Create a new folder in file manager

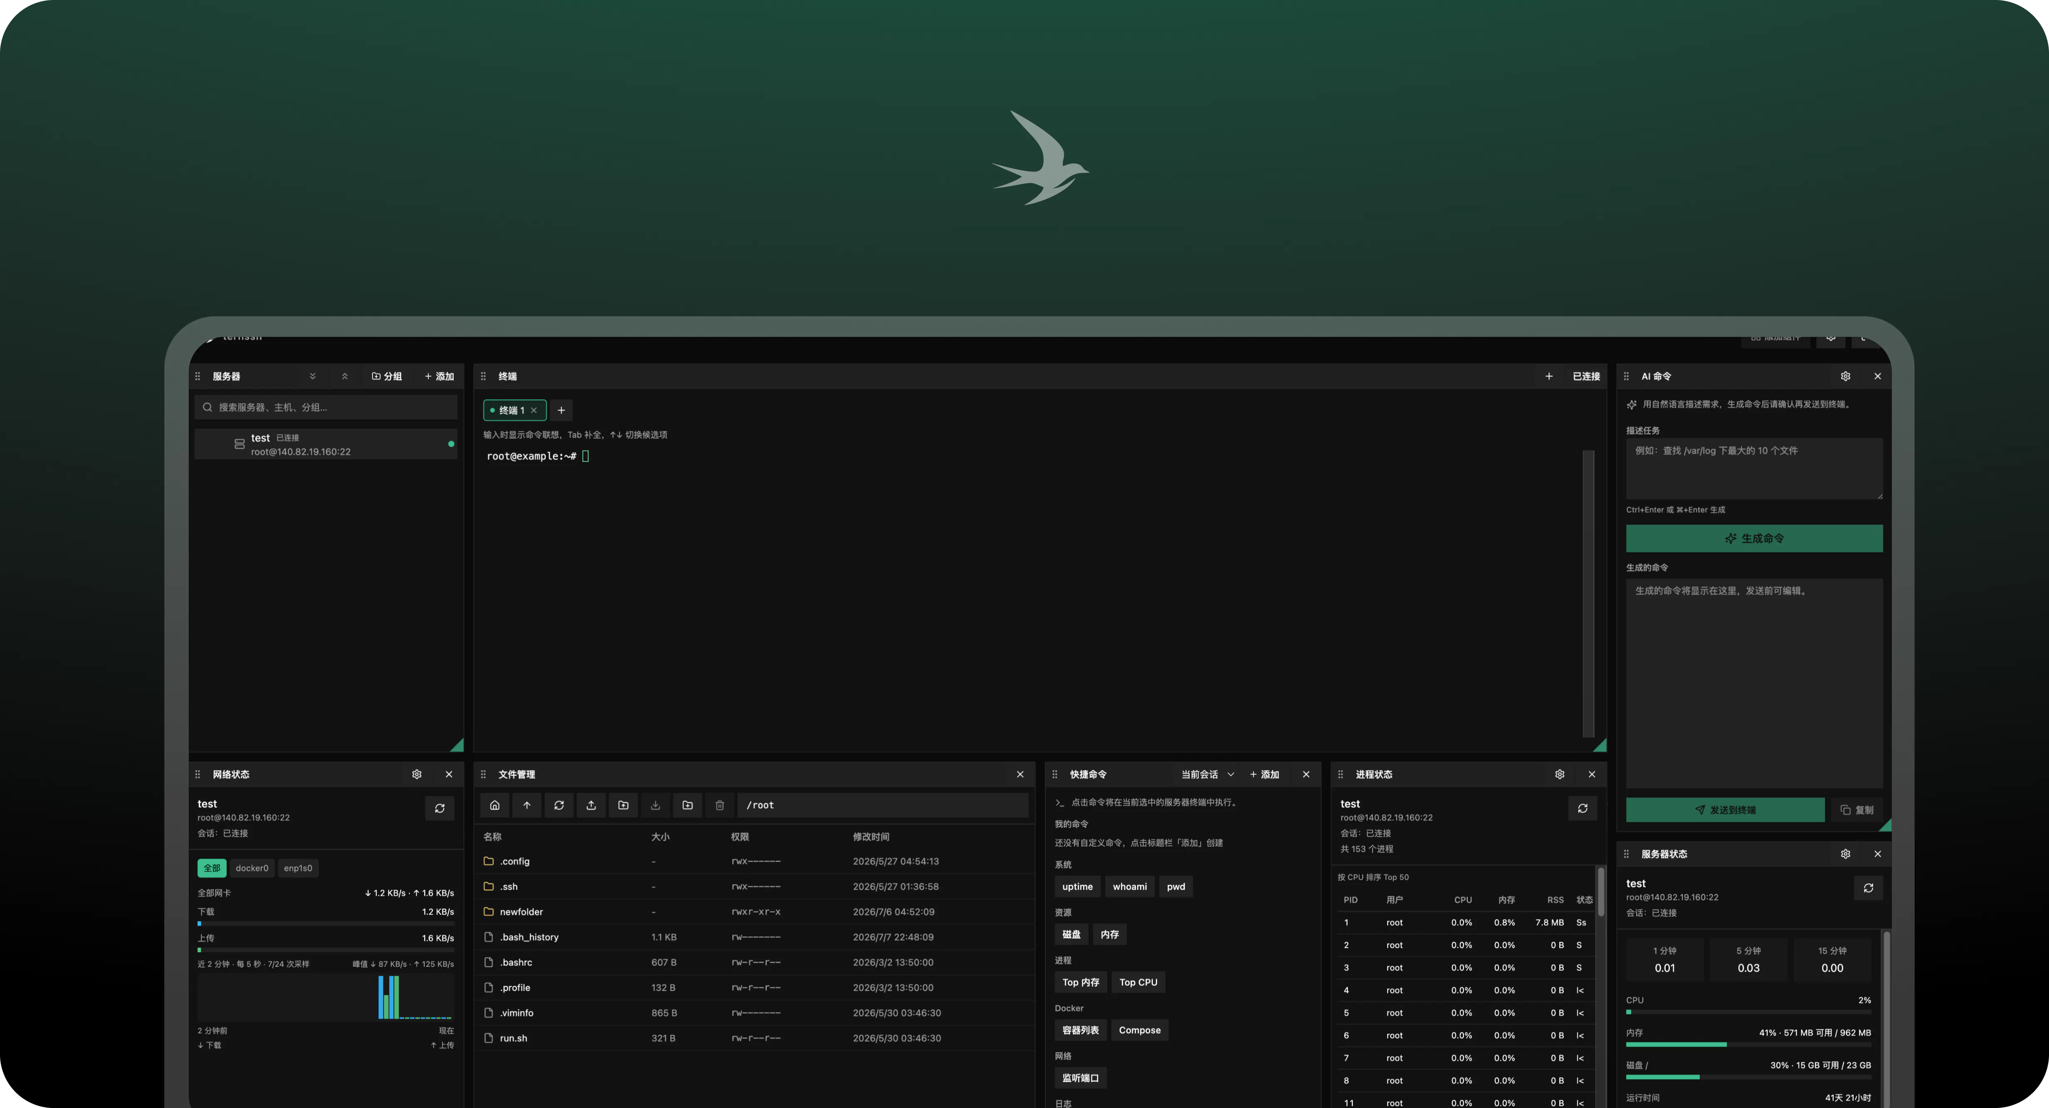[x=688, y=805]
